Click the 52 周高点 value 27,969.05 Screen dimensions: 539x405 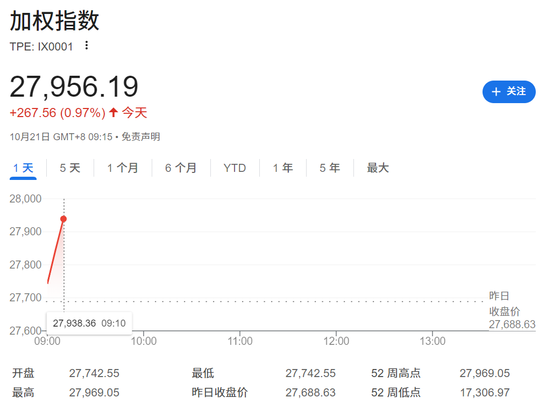pyautogui.click(x=485, y=373)
